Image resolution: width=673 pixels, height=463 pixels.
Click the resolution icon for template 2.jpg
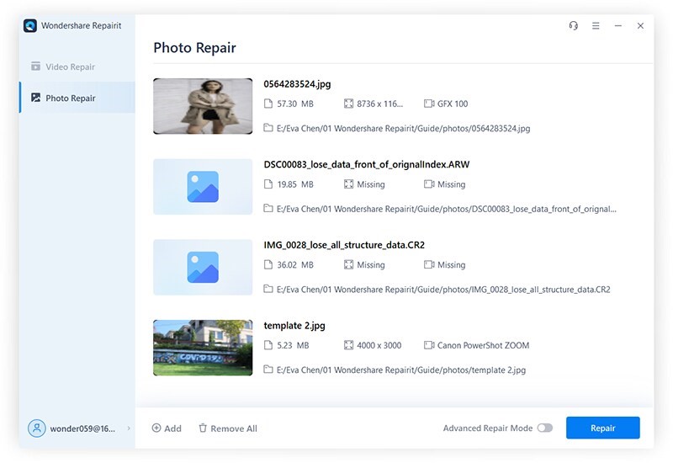click(349, 345)
